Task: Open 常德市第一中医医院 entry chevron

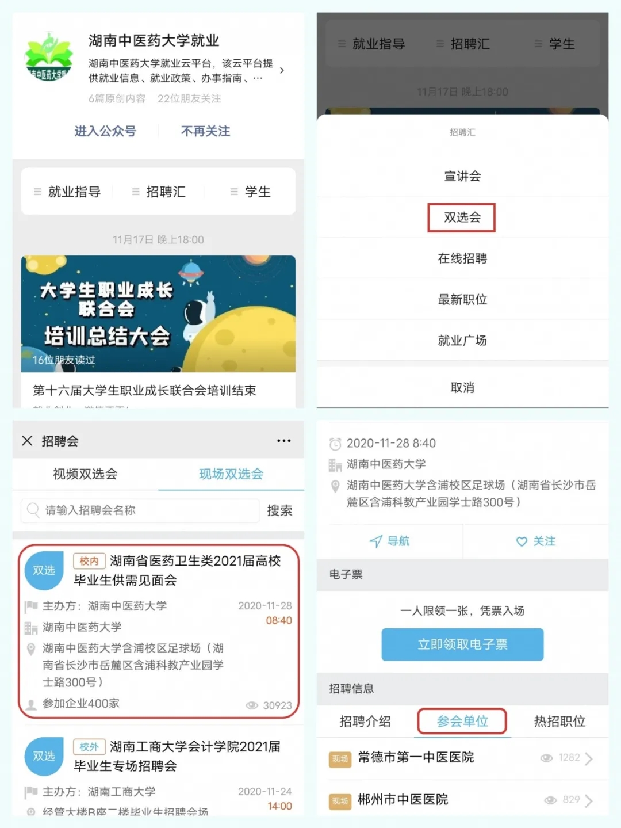Action: (x=588, y=758)
